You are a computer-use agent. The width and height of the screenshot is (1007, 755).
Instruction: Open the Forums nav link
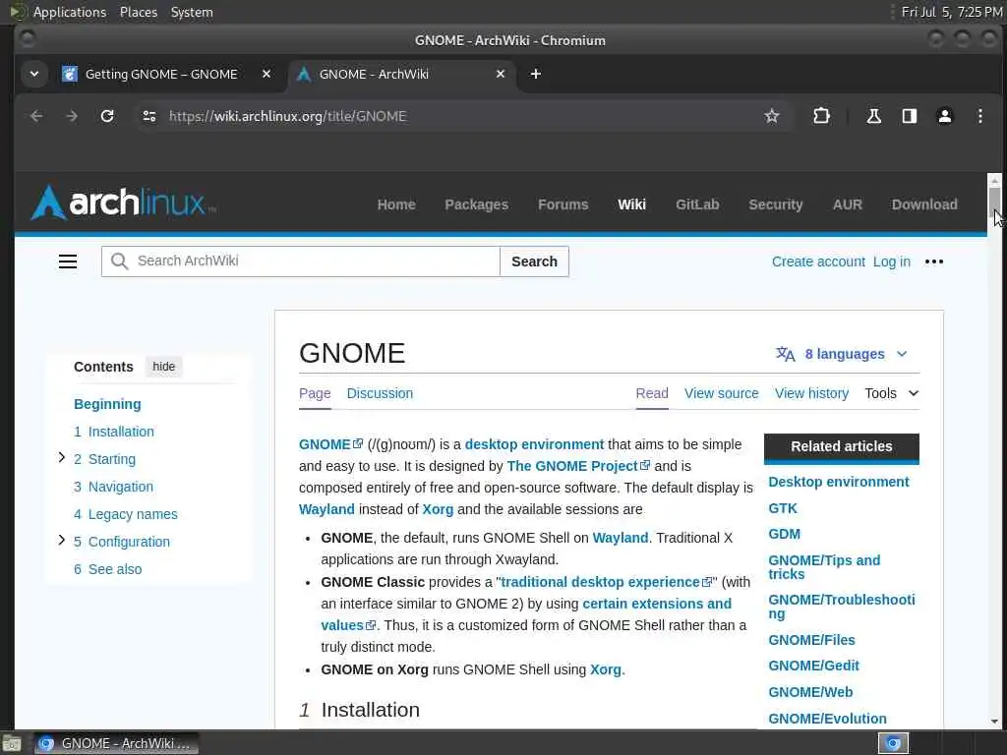click(563, 204)
